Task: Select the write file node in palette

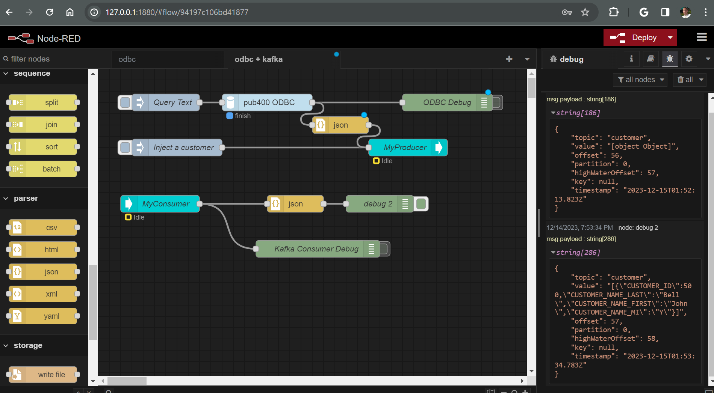Action: (43, 375)
